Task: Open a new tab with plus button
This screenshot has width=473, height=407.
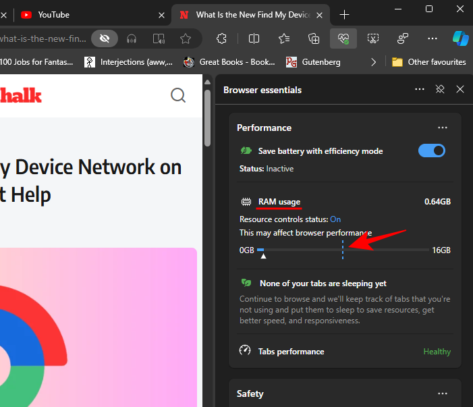Action: point(344,15)
